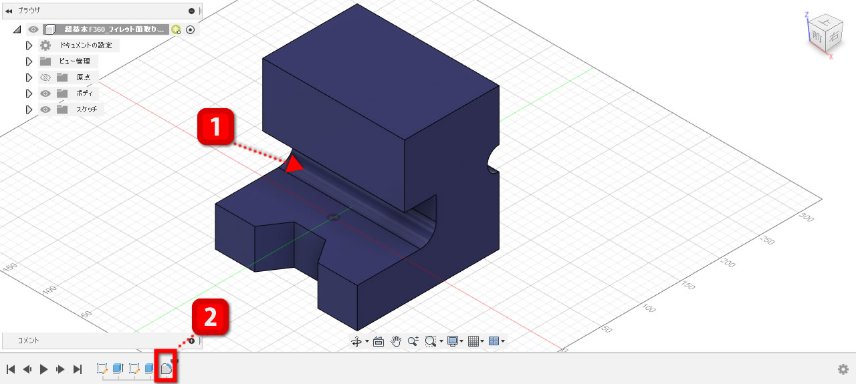Jump to the timeline beginning
The image size is (856, 384).
click(11, 369)
